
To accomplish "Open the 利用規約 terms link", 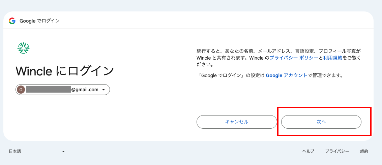I will pyautogui.click(x=332, y=58).
